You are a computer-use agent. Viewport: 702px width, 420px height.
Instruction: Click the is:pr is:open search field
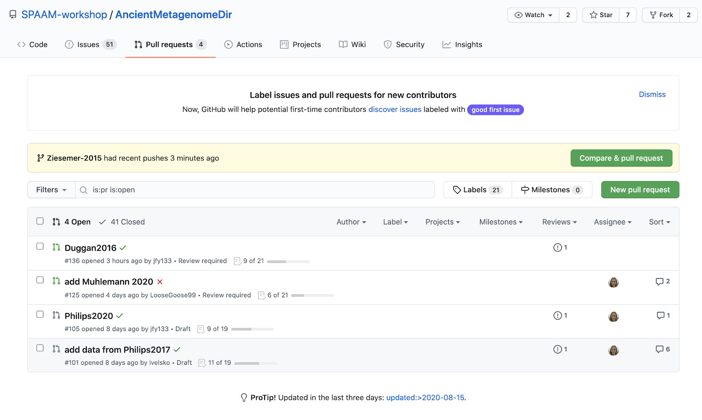pyautogui.click(x=255, y=190)
